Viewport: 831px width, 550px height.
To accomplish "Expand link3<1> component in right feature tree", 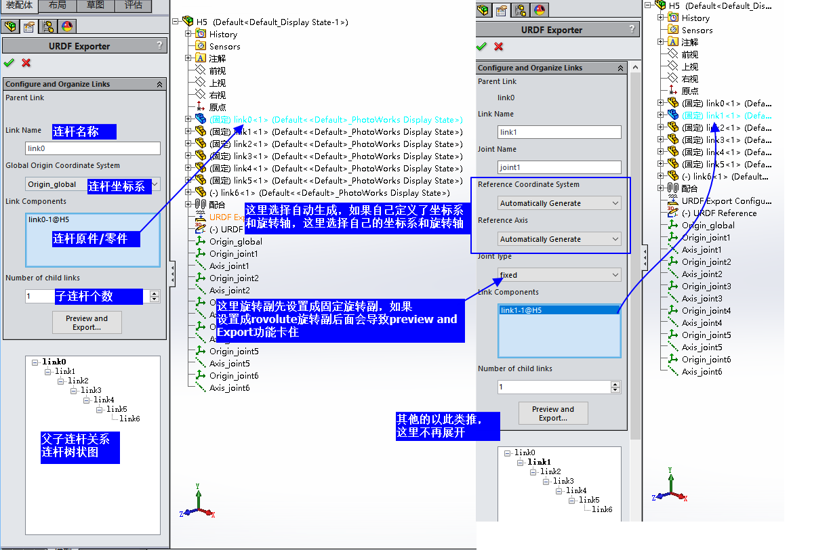I will [x=662, y=140].
